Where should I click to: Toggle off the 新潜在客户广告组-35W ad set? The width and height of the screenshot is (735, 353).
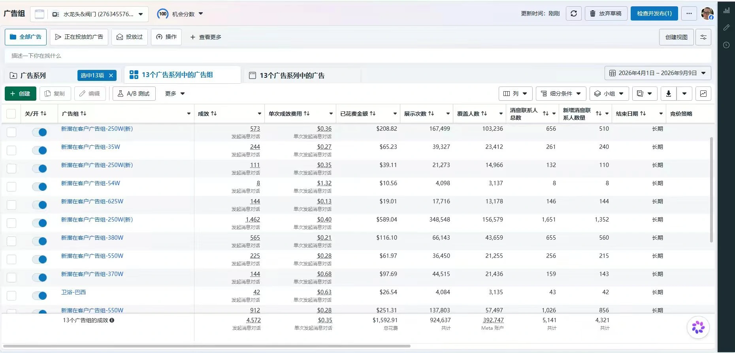click(x=40, y=150)
